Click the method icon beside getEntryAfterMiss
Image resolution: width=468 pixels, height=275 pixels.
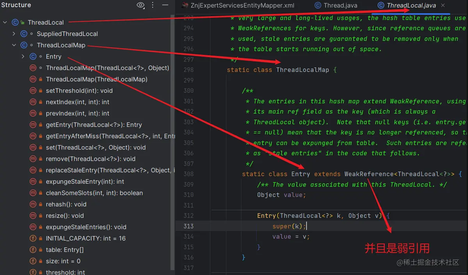pyautogui.click(x=33, y=136)
